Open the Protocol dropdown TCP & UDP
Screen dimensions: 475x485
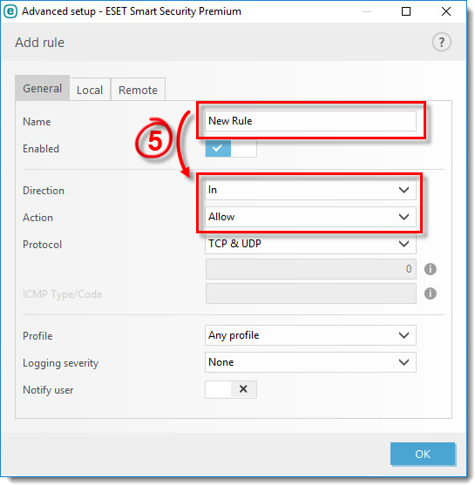tap(310, 244)
